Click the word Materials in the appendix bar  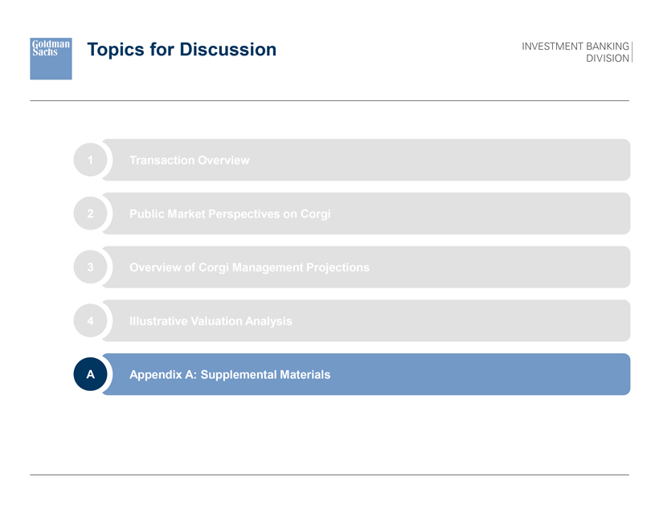pos(302,374)
